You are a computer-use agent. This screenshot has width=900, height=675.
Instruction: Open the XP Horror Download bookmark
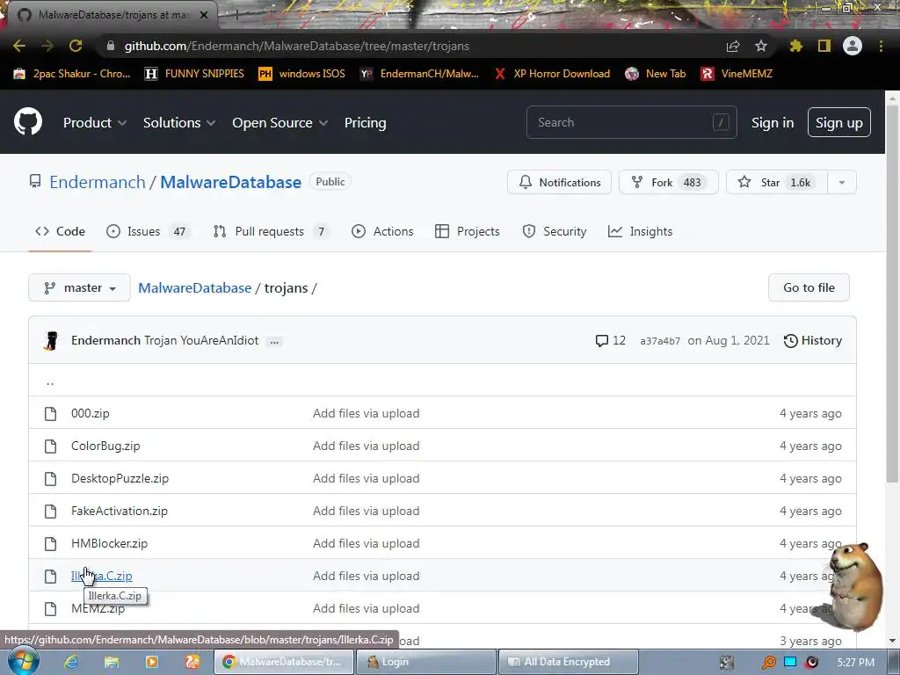click(x=552, y=74)
